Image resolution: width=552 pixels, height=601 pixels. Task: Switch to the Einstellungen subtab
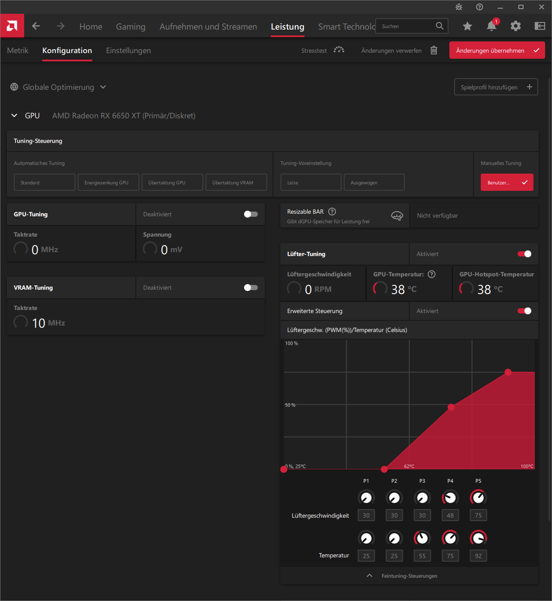[x=129, y=51]
